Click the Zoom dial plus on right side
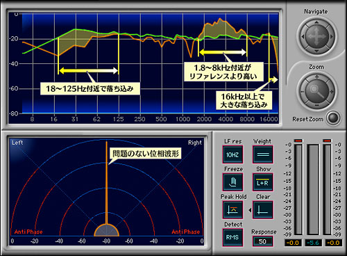The height and width of the screenshot is (256, 347). point(332,91)
